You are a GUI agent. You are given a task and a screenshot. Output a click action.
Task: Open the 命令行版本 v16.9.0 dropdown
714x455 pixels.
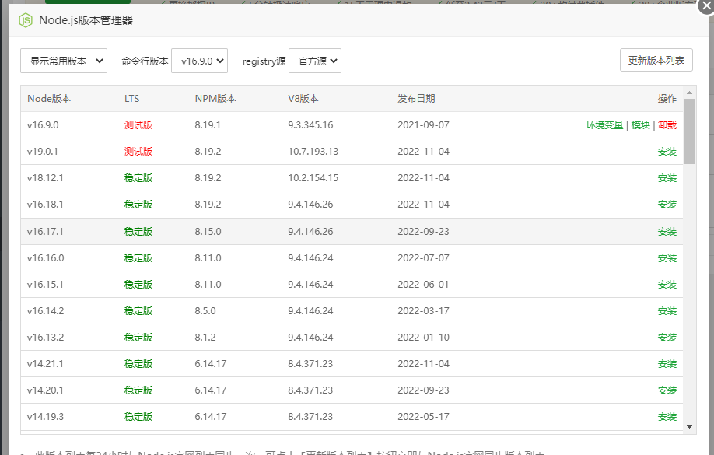tap(199, 61)
